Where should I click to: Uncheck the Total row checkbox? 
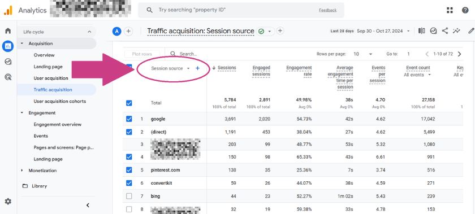click(129, 103)
